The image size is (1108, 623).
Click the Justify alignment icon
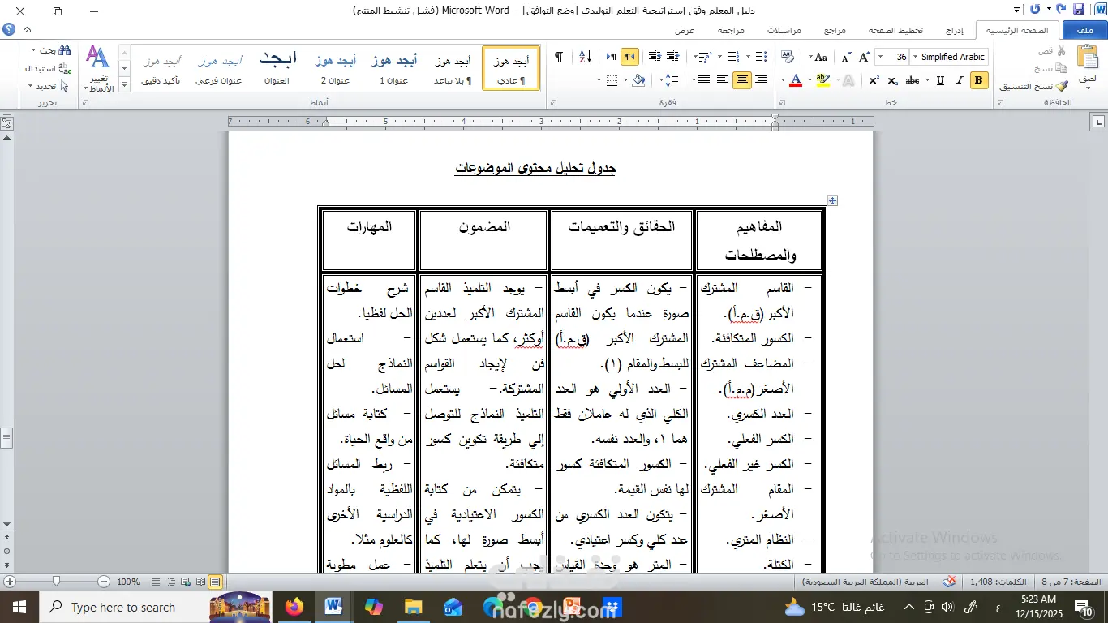pos(703,80)
